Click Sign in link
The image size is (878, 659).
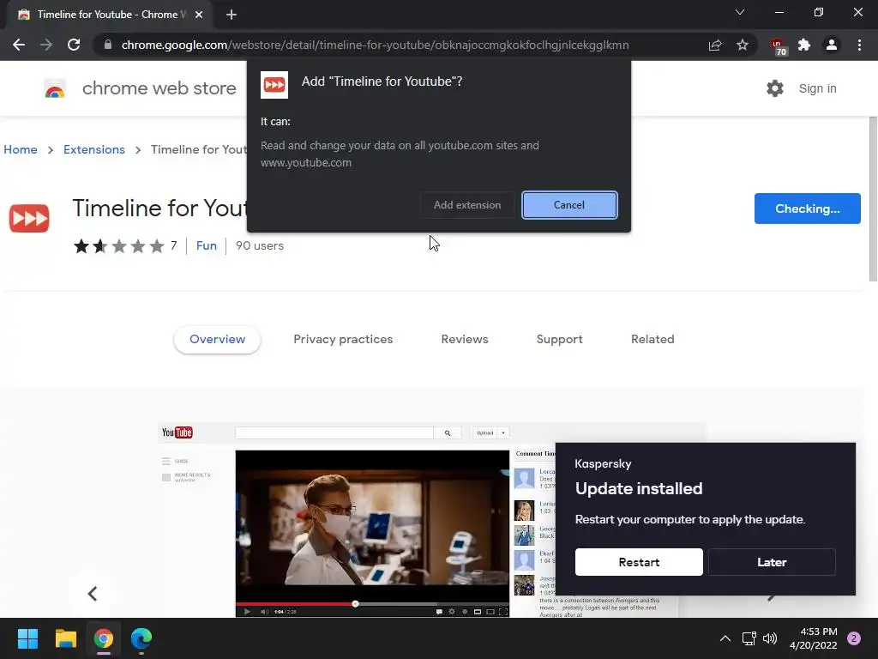[817, 88]
